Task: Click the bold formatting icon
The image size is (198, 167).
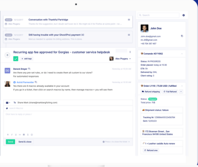Action: click(x=8, y=135)
